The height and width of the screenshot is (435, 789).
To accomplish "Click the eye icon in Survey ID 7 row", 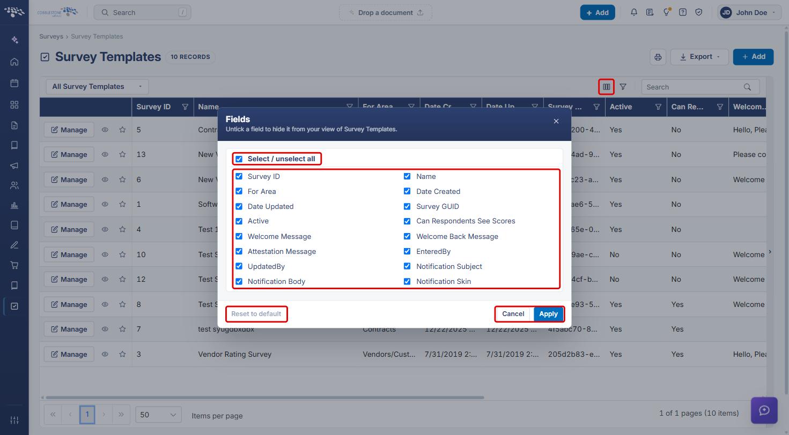I will coord(105,329).
